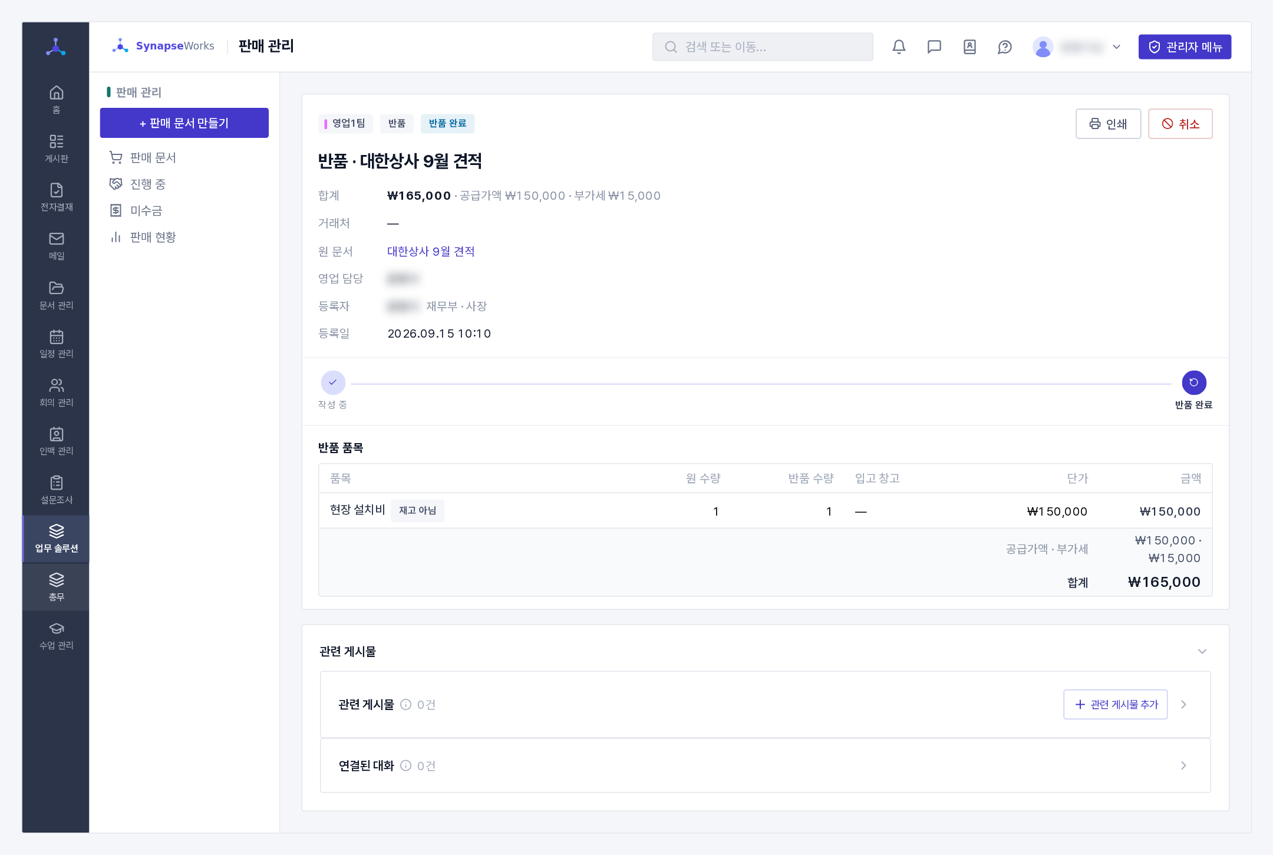This screenshot has width=1273, height=855.
Task: Open 일정 관리 calendar icon
Action: coord(56,344)
